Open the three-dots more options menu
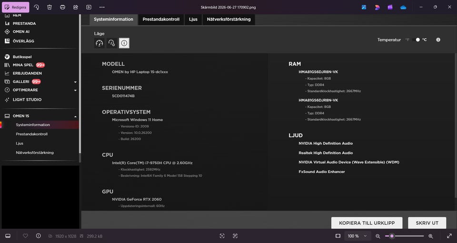This screenshot has width=457, height=243. point(102,7)
